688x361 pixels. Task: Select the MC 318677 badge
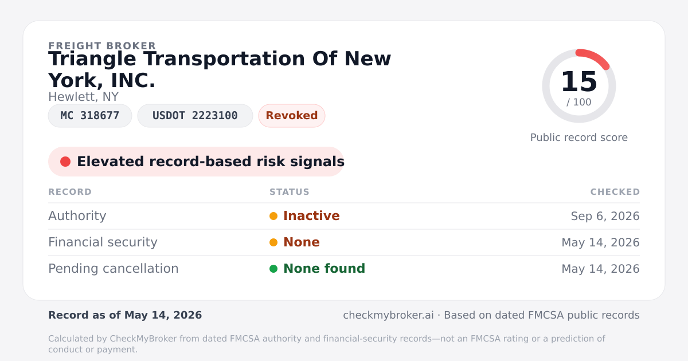[90, 116]
